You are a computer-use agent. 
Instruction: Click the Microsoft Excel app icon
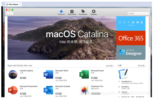[84, 74]
